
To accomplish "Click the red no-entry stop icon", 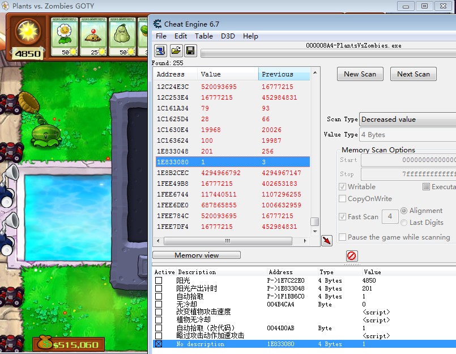I will (352, 256).
